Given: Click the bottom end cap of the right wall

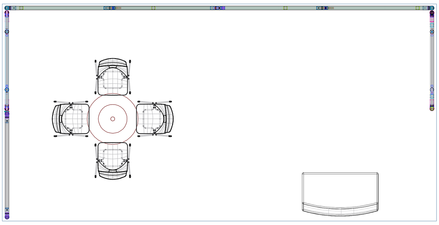Looking at the screenshot, I should click(x=432, y=108).
